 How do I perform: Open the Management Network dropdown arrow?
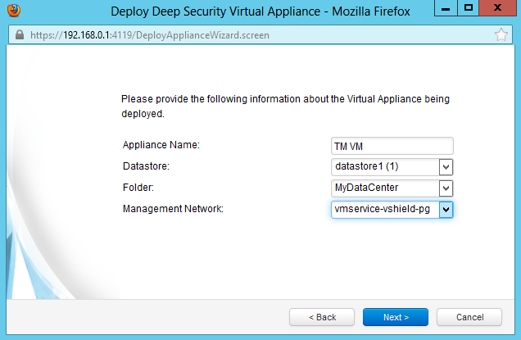tap(446, 210)
